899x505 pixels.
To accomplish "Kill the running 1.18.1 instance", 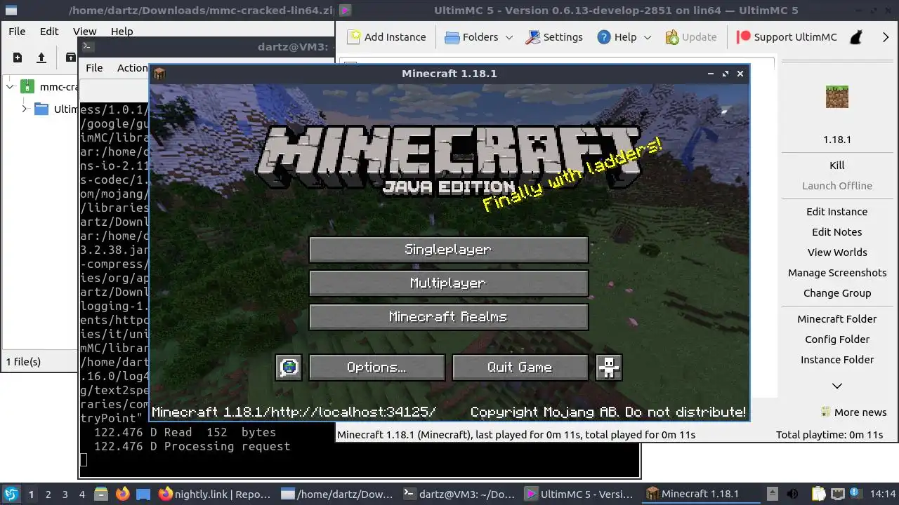I will pos(837,166).
